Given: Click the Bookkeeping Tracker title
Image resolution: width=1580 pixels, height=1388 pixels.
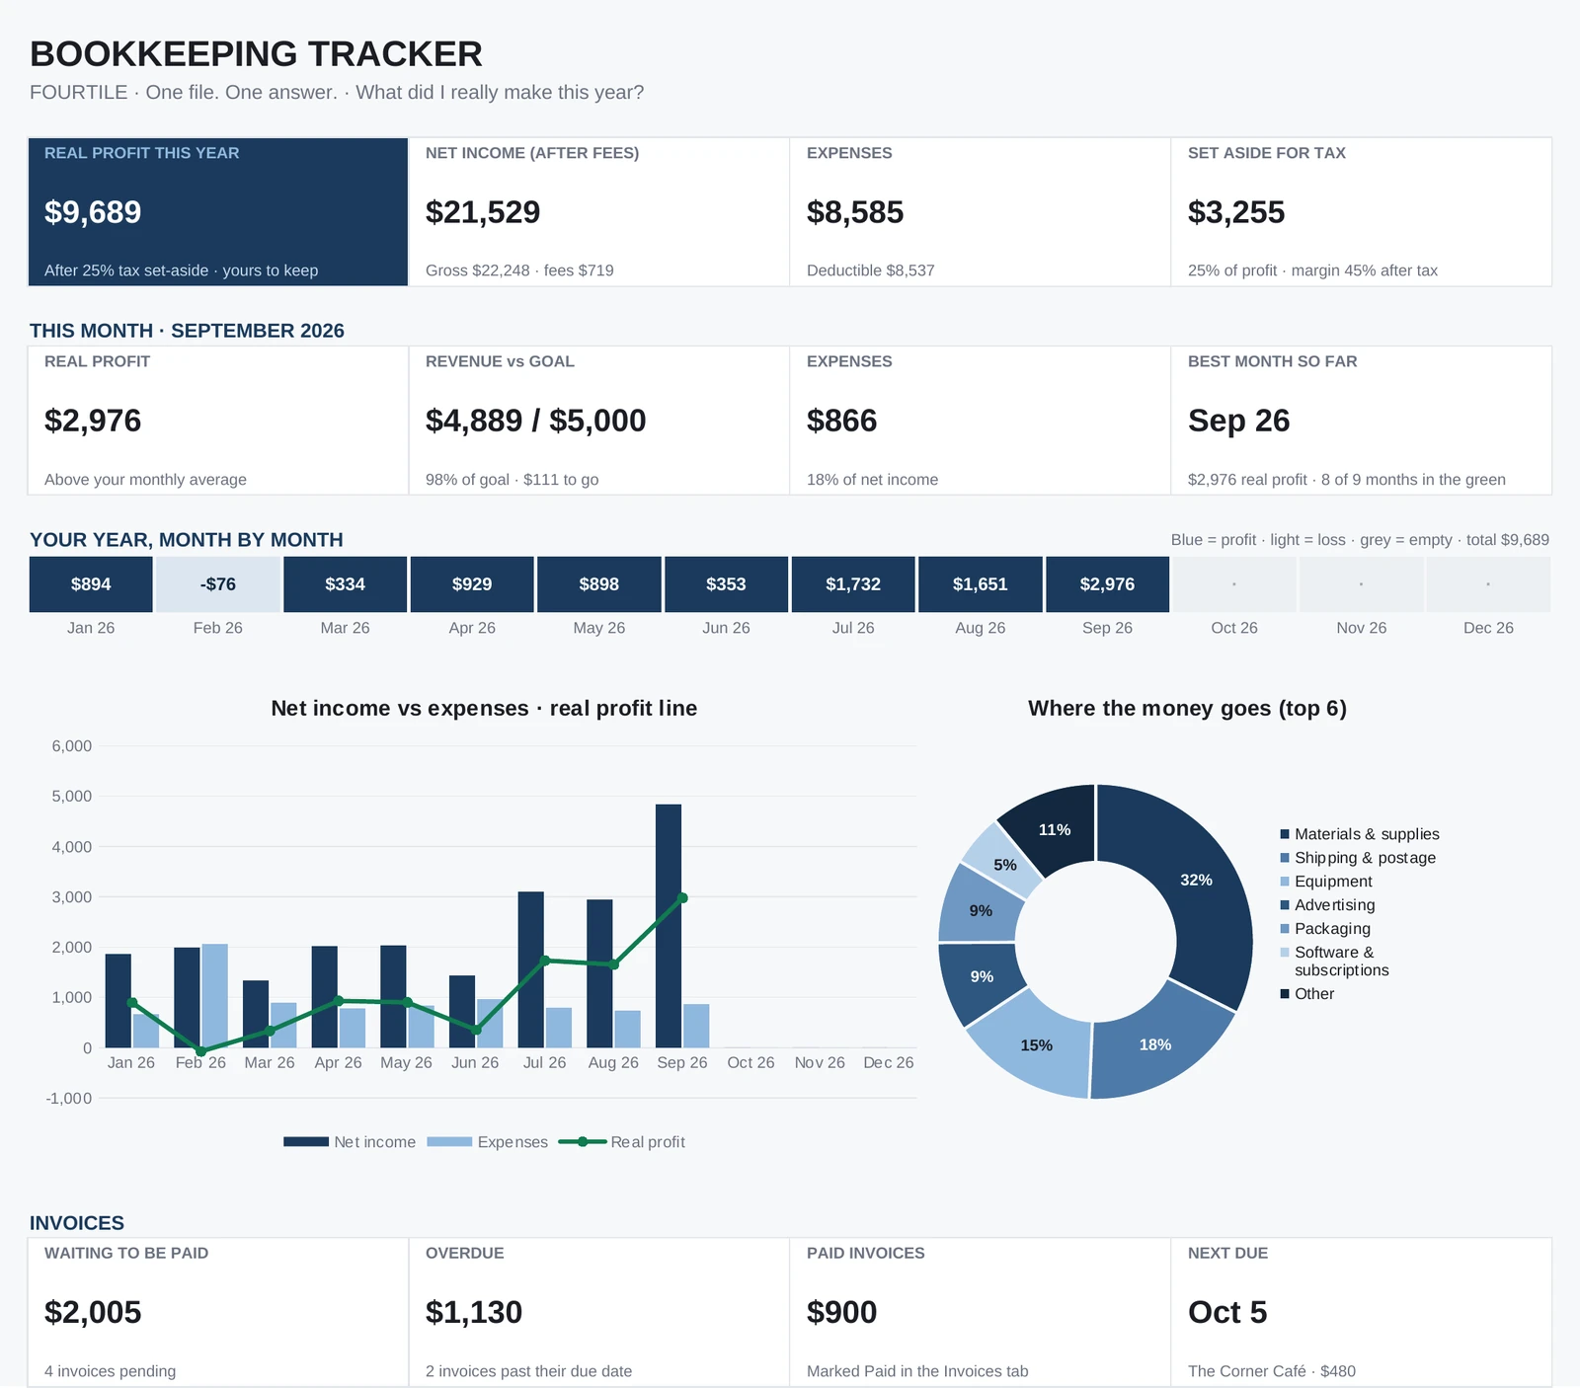Looking at the screenshot, I should coord(256,54).
